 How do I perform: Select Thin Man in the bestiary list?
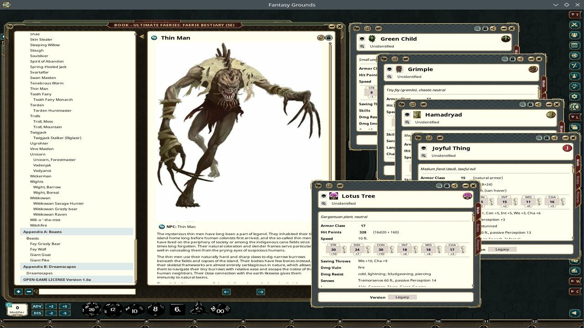click(39, 88)
